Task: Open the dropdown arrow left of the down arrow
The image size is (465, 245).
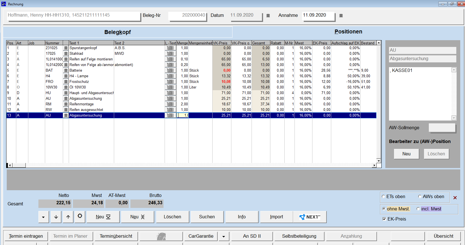Action: tap(43, 217)
